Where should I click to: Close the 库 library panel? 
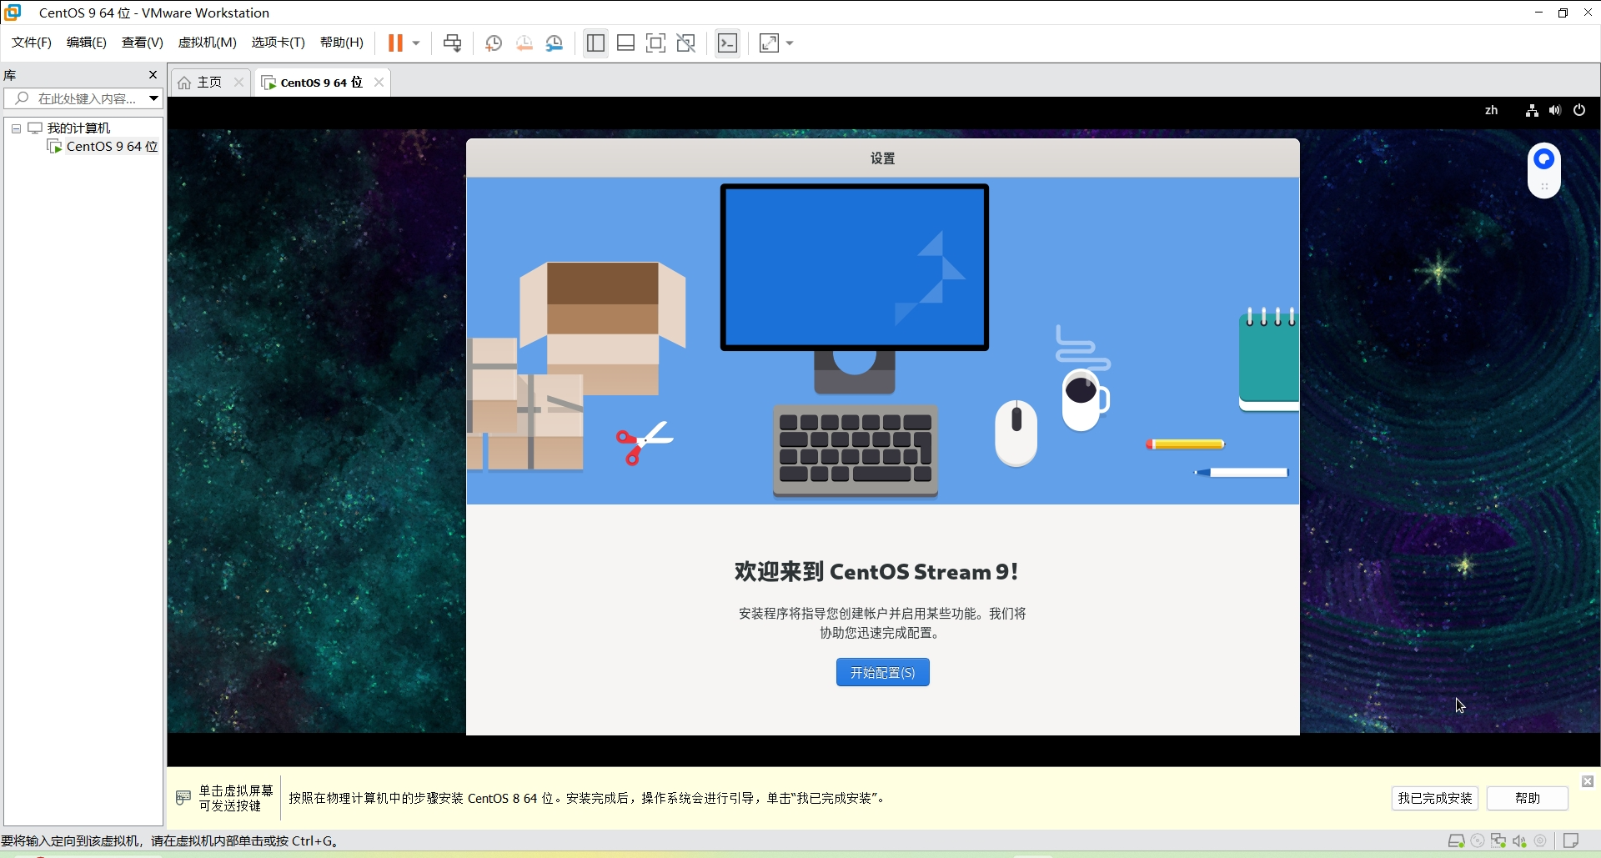(153, 74)
